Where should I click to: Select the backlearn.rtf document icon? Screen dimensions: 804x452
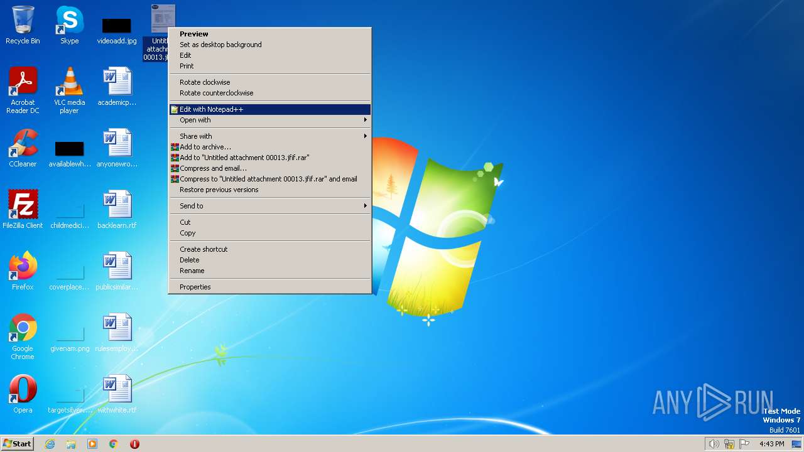click(x=117, y=210)
